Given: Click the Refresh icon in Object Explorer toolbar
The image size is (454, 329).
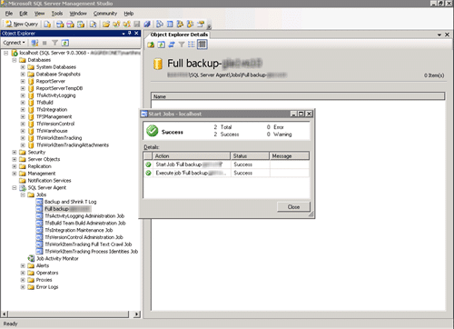Looking at the screenshot, I should coord(65,43).
